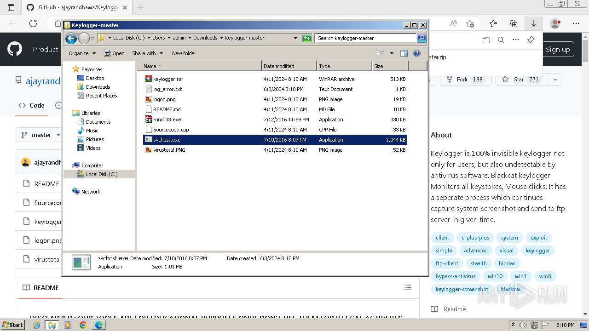This screenshot has width=589, height=331.
Task: Click New folder button
Action: pyautogui.click(x=184, y=53)
